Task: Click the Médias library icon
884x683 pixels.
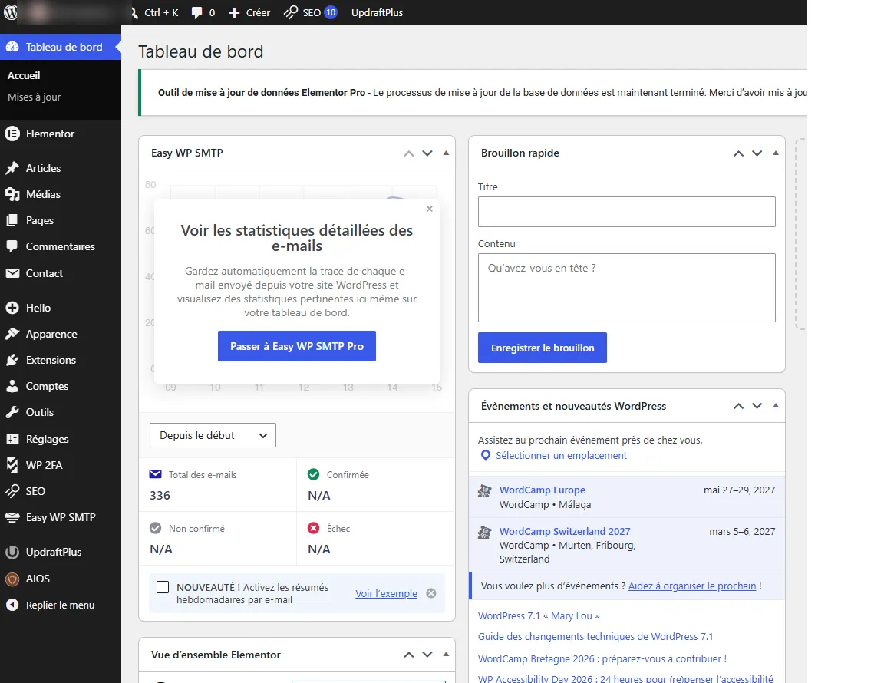Action: tap(12, 194)
